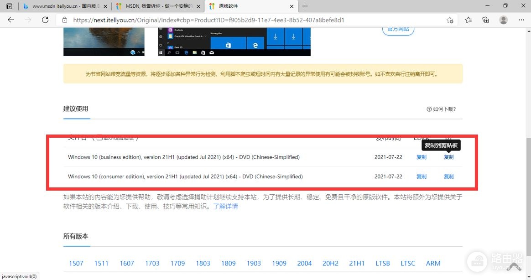Click the address bar URL field
Image resolution: width=531 pixels, height=280 pixels.
[257, 20]
